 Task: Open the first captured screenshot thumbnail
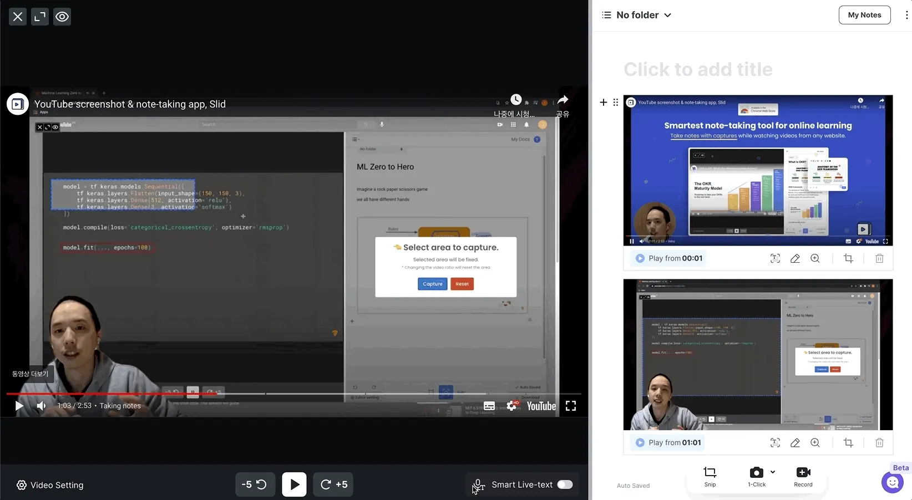(x=758, y=170)
